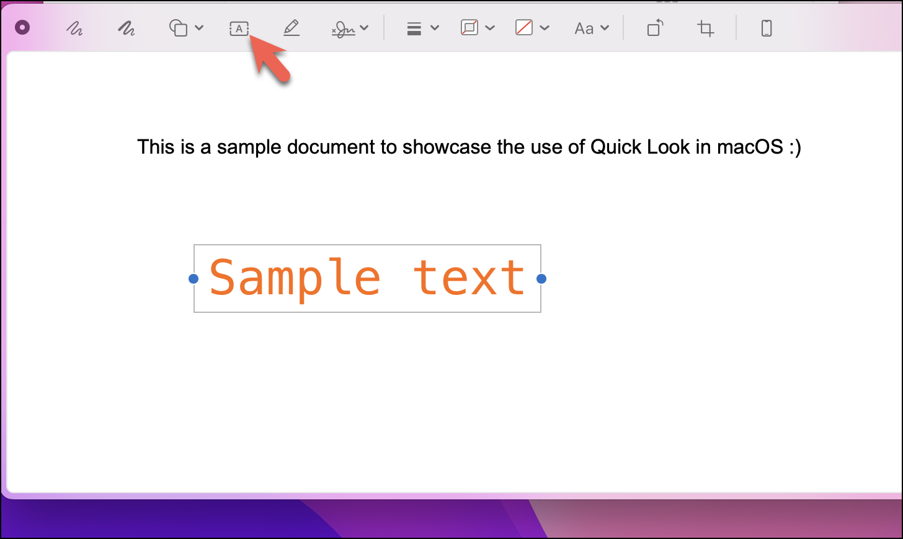Expand the Shape Style chevron
Viewport: 903px width, 539px height.
[435, 28]
